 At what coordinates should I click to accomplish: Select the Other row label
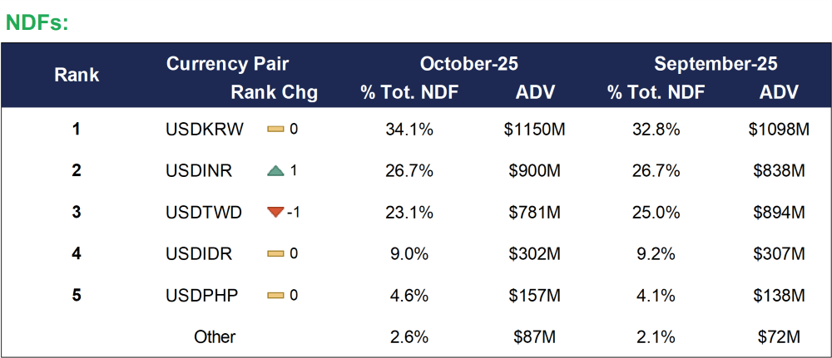pyautogui.click(x=215, y=337)
